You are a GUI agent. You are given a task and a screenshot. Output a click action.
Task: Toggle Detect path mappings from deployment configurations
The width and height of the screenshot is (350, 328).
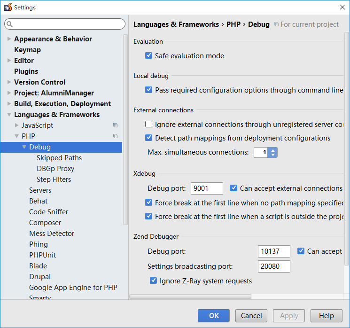pyautogui.click(x=148, y=138)
